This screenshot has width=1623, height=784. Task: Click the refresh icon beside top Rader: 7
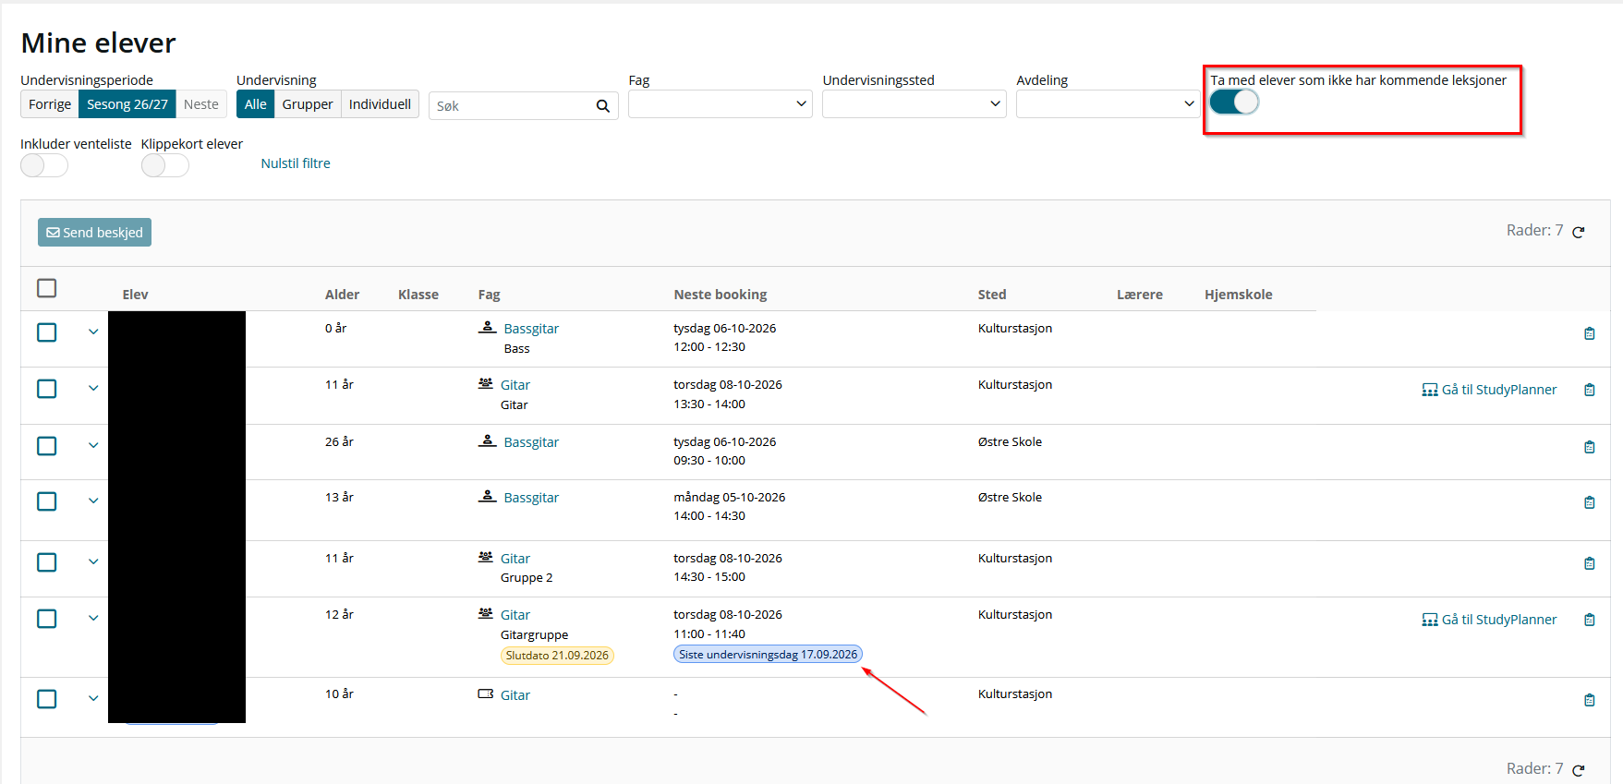coord(1579,232)
